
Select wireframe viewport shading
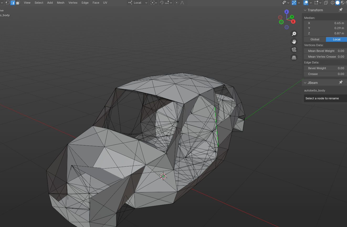point(332,3)
